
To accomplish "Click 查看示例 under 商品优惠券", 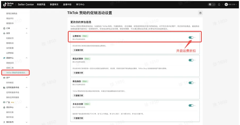I will coord(78,73).
